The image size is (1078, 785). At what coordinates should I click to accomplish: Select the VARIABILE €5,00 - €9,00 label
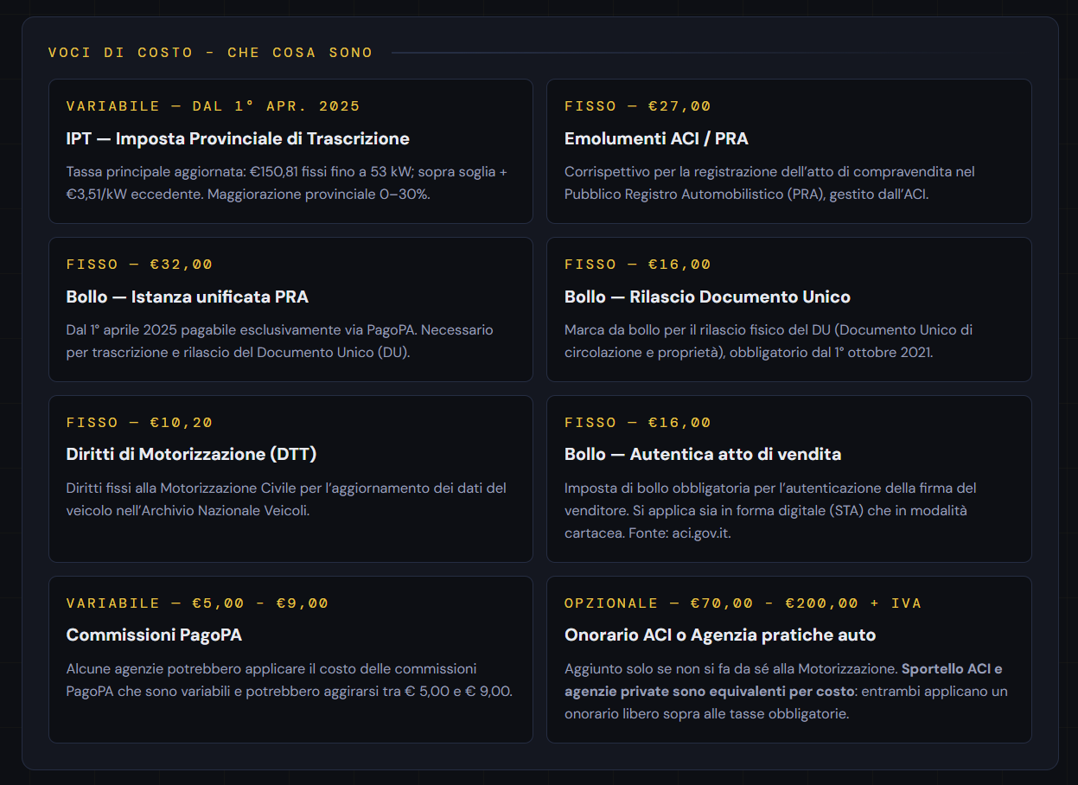(x=198, y=603)
